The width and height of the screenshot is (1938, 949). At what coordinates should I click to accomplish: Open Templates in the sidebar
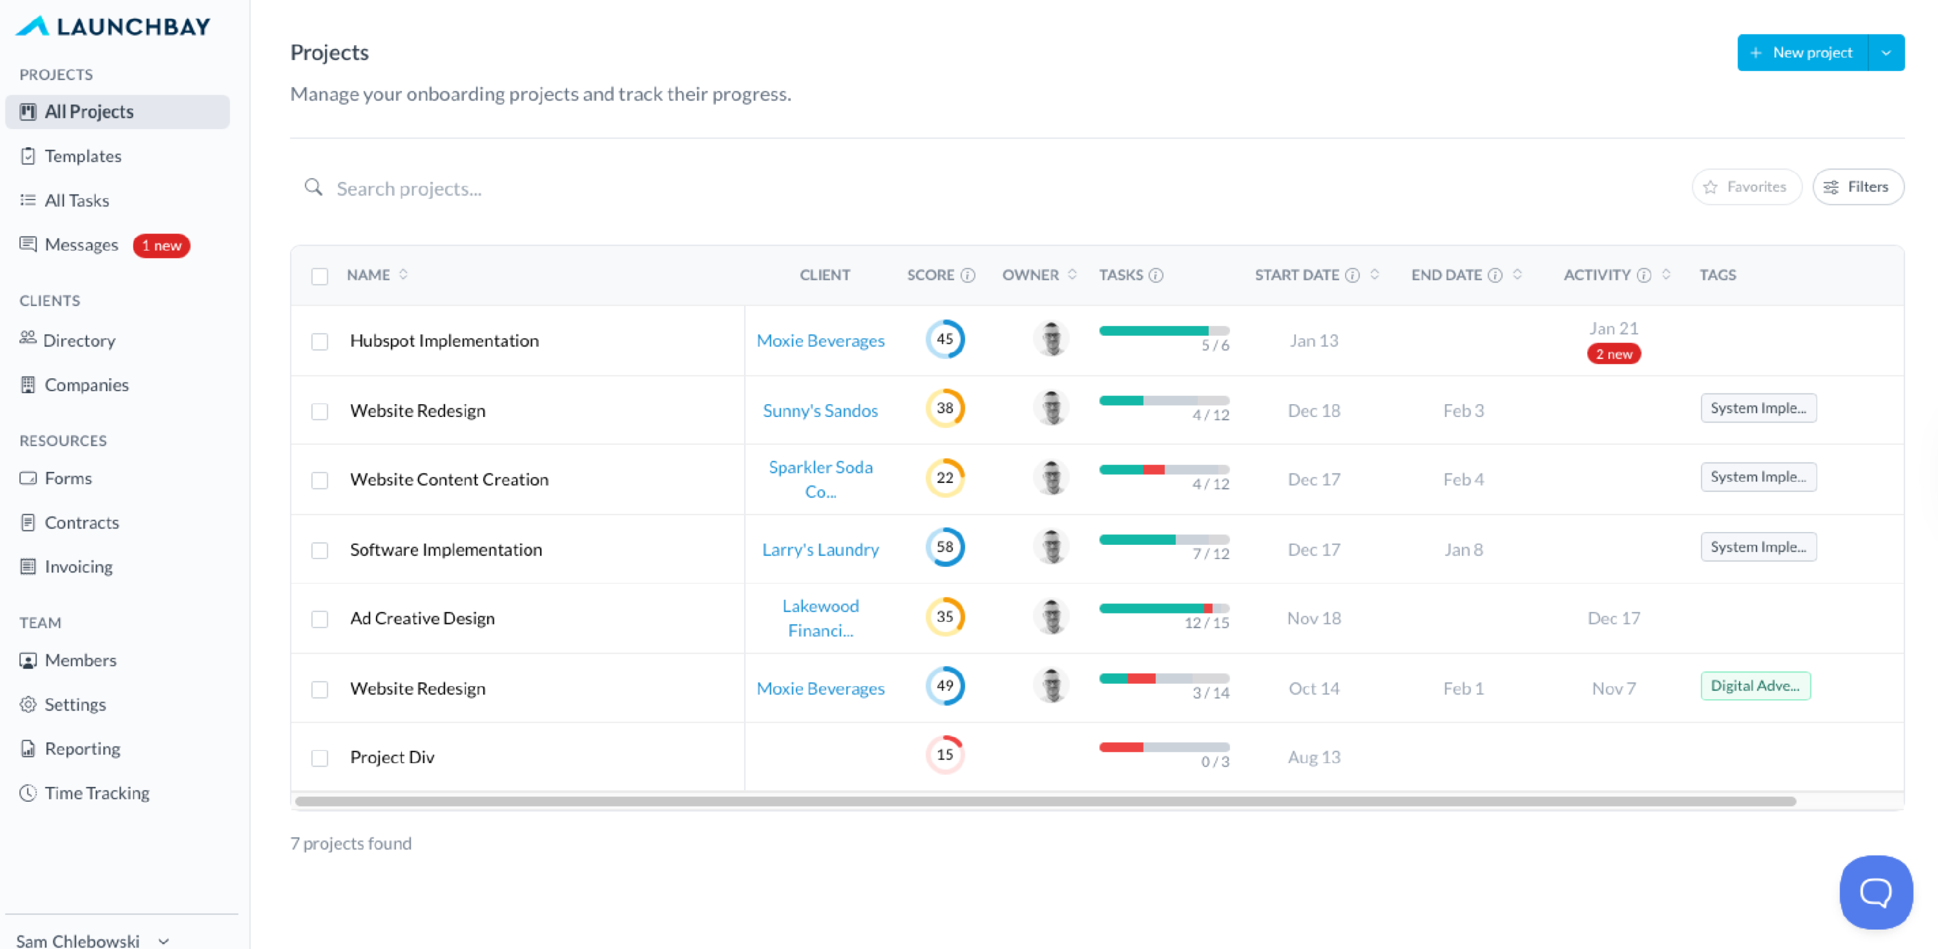point(83,156)
